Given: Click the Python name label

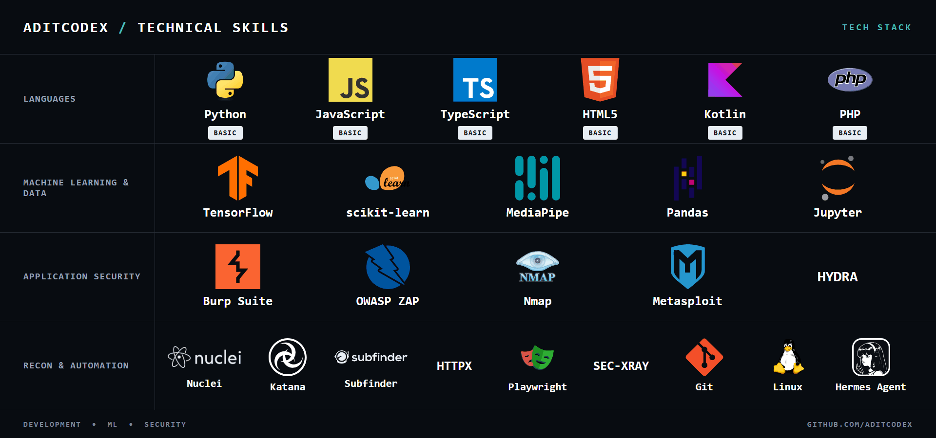Looking at the screenshot, I should (x=225, y=114).
